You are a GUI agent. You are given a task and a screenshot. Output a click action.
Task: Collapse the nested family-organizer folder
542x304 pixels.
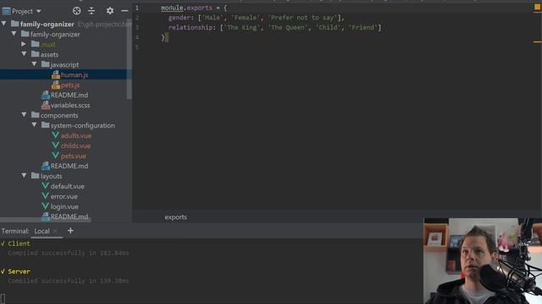14,34
